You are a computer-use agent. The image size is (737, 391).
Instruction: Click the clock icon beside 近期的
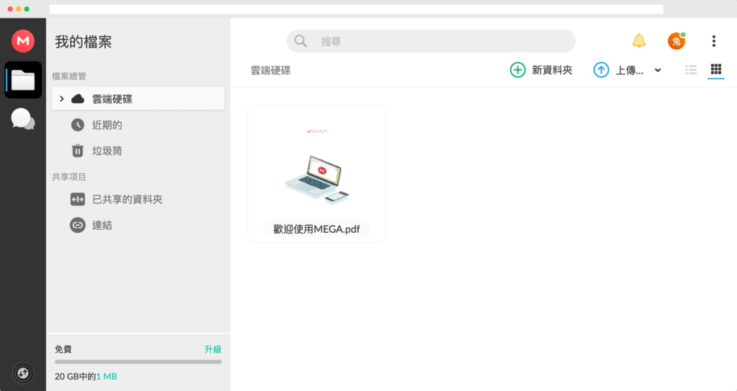pos(78,125)
